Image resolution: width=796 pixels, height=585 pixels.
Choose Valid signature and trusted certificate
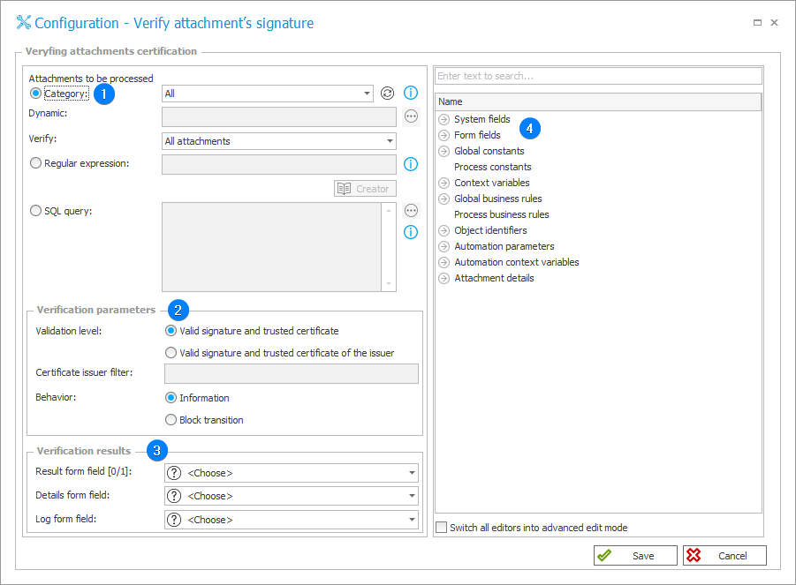point(171,331)
